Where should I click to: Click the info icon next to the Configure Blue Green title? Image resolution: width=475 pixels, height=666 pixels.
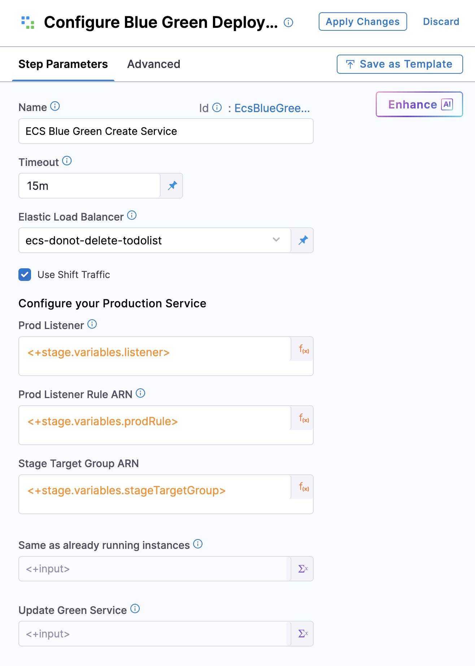(288, 22)
